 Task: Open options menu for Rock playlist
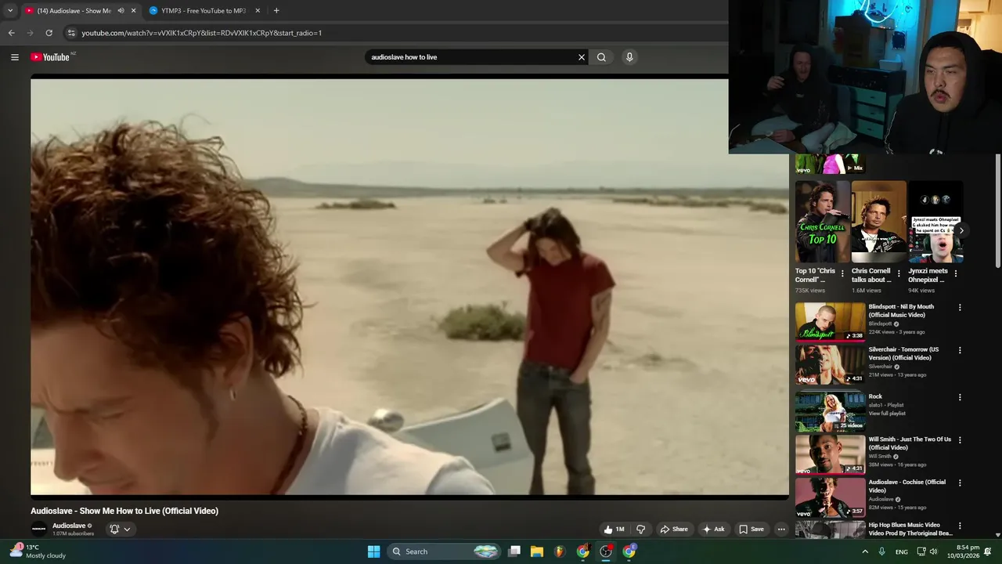tap(960, 397)
